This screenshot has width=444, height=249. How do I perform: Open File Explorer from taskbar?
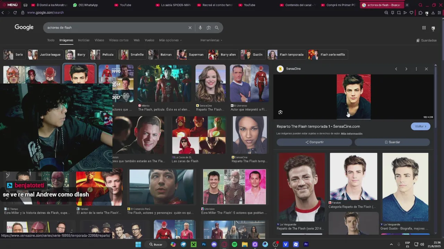pos(245,244)
